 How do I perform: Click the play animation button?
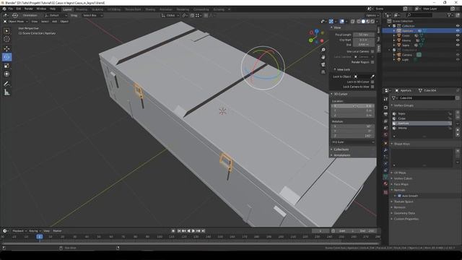pos(193,231)
